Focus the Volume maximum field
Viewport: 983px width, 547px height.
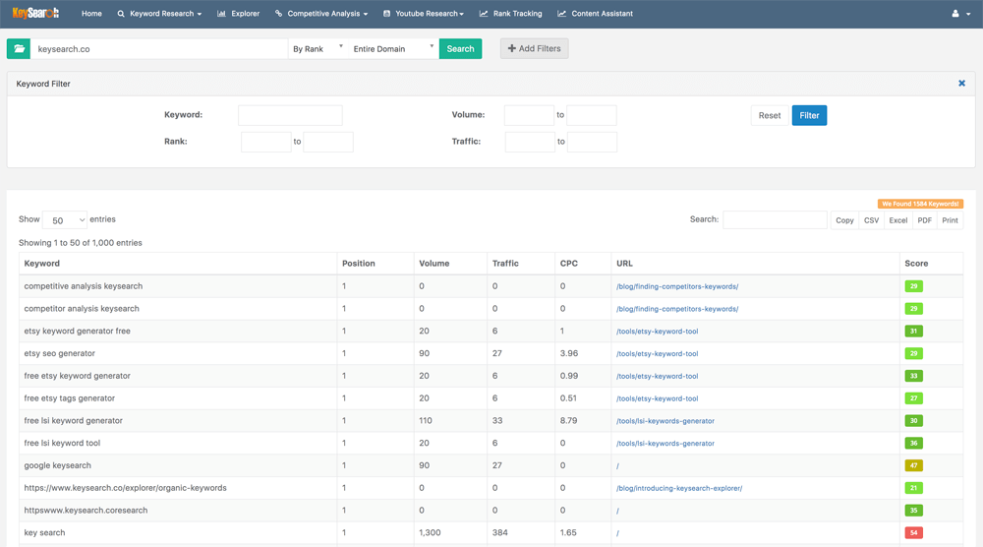pyautogui.click(x=591, y=115)
